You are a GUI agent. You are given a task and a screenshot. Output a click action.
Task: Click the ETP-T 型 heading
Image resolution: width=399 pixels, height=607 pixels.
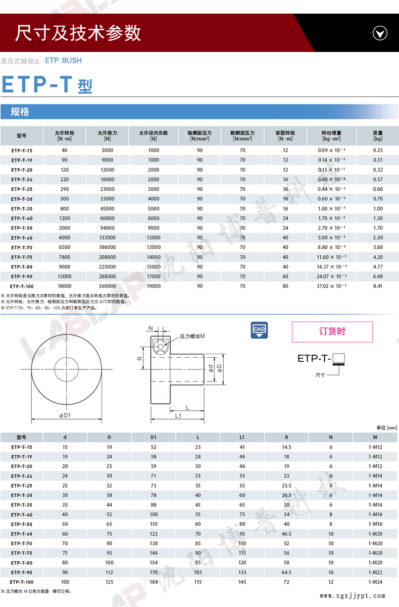47,84
